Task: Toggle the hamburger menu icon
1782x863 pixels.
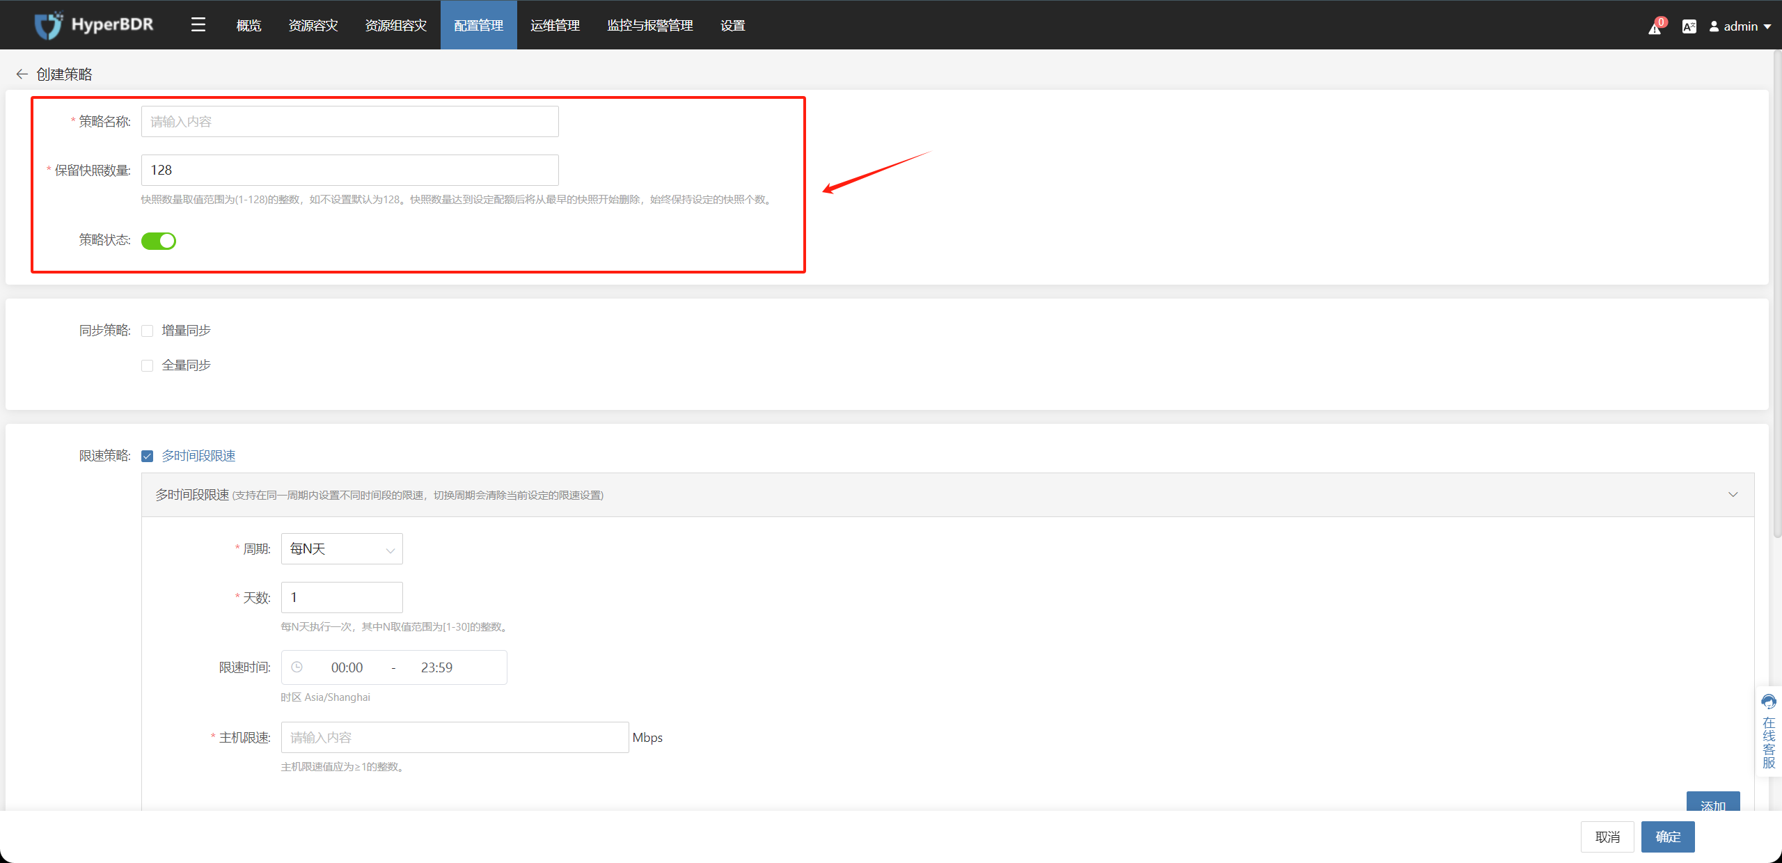Action: pyautogui.click(x=198, y=25)
